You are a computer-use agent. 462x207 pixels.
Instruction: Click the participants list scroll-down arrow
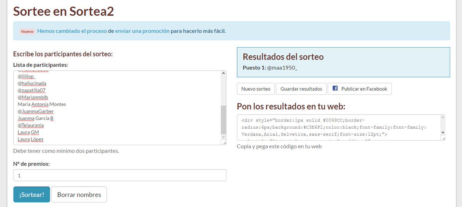(223, 136)
